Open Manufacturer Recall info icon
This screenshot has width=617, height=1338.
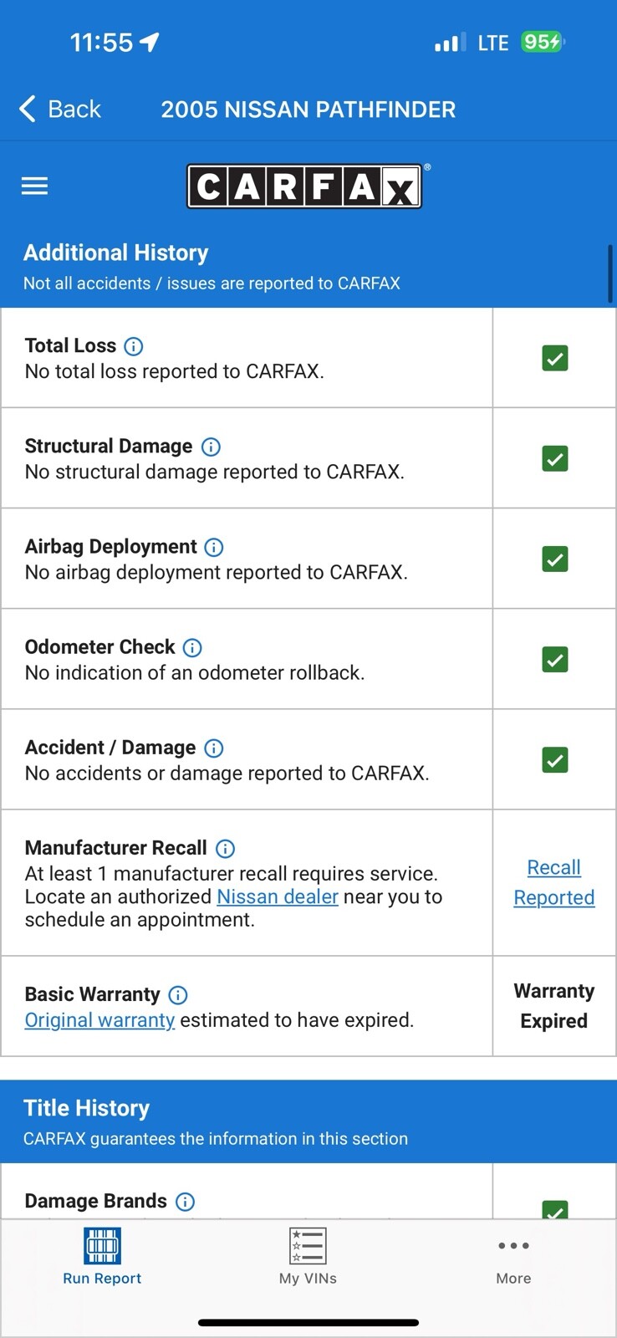(225, 848)
